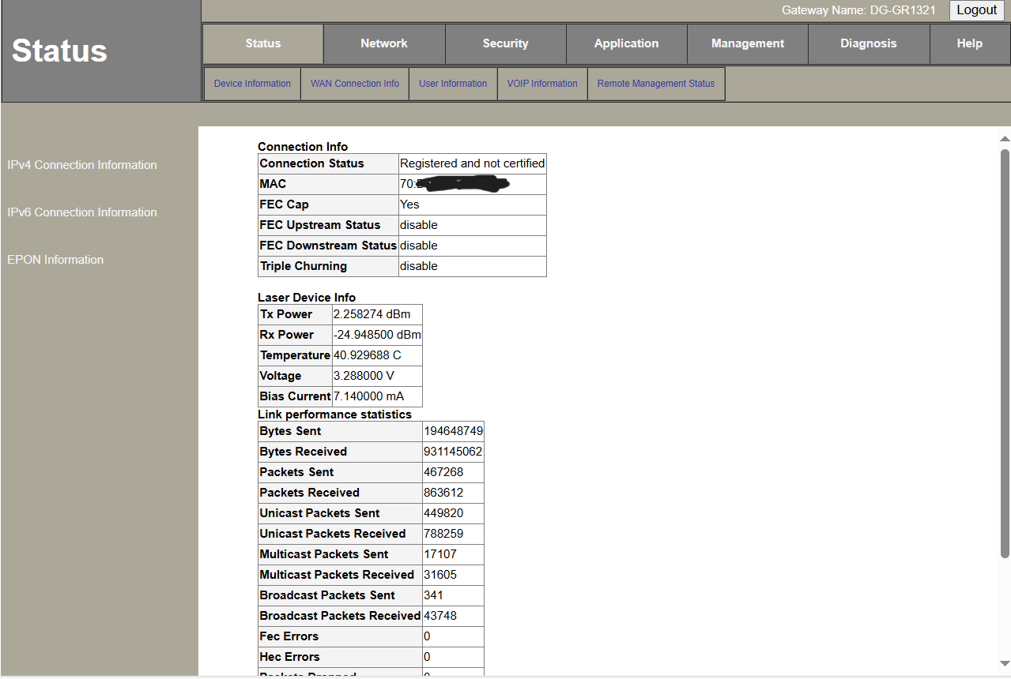Select the Management tab
The width and height of the screenshot is (1011, 679).
(747, 43)
